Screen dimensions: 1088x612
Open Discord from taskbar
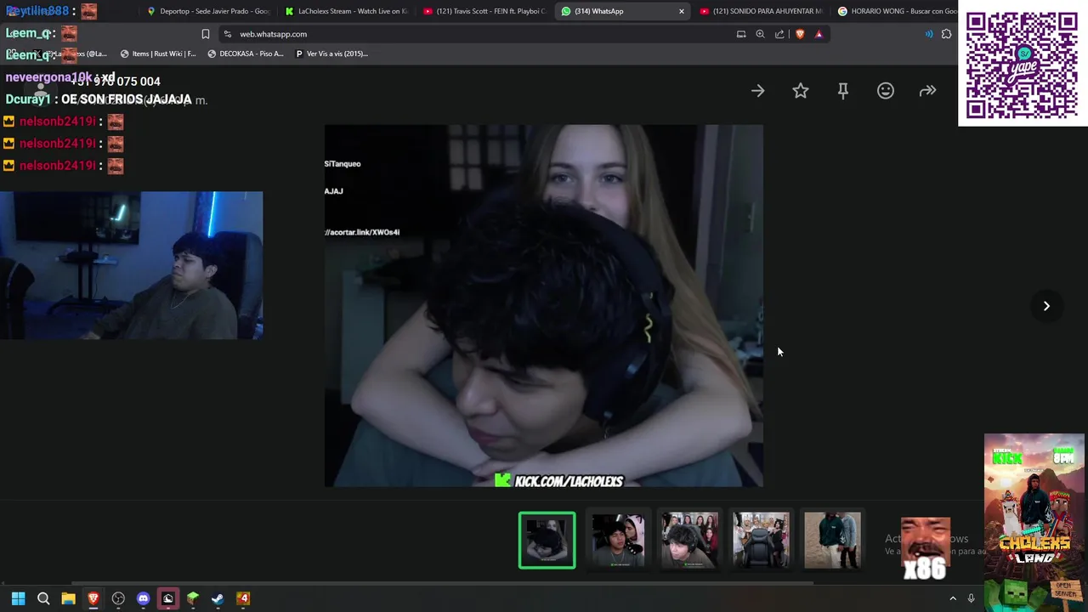(143, 598)
